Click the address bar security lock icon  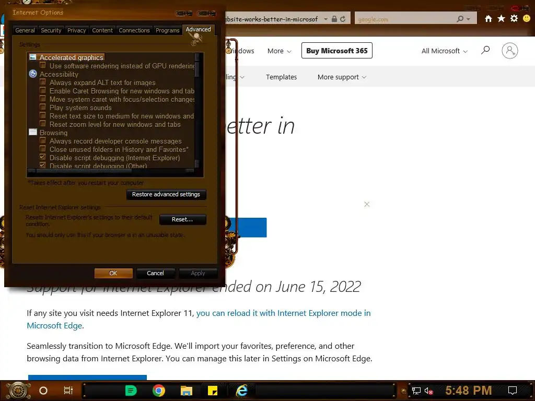coord(334,19)
